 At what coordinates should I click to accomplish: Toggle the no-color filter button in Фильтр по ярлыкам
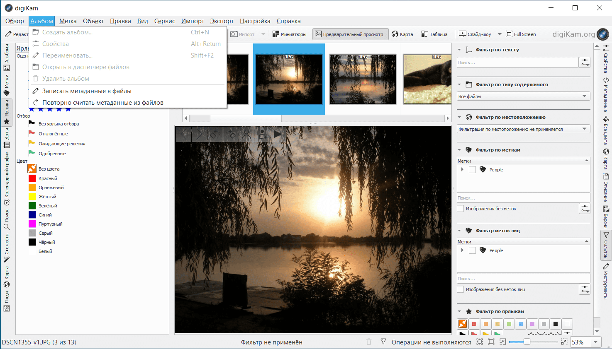(x=463, y=324)
